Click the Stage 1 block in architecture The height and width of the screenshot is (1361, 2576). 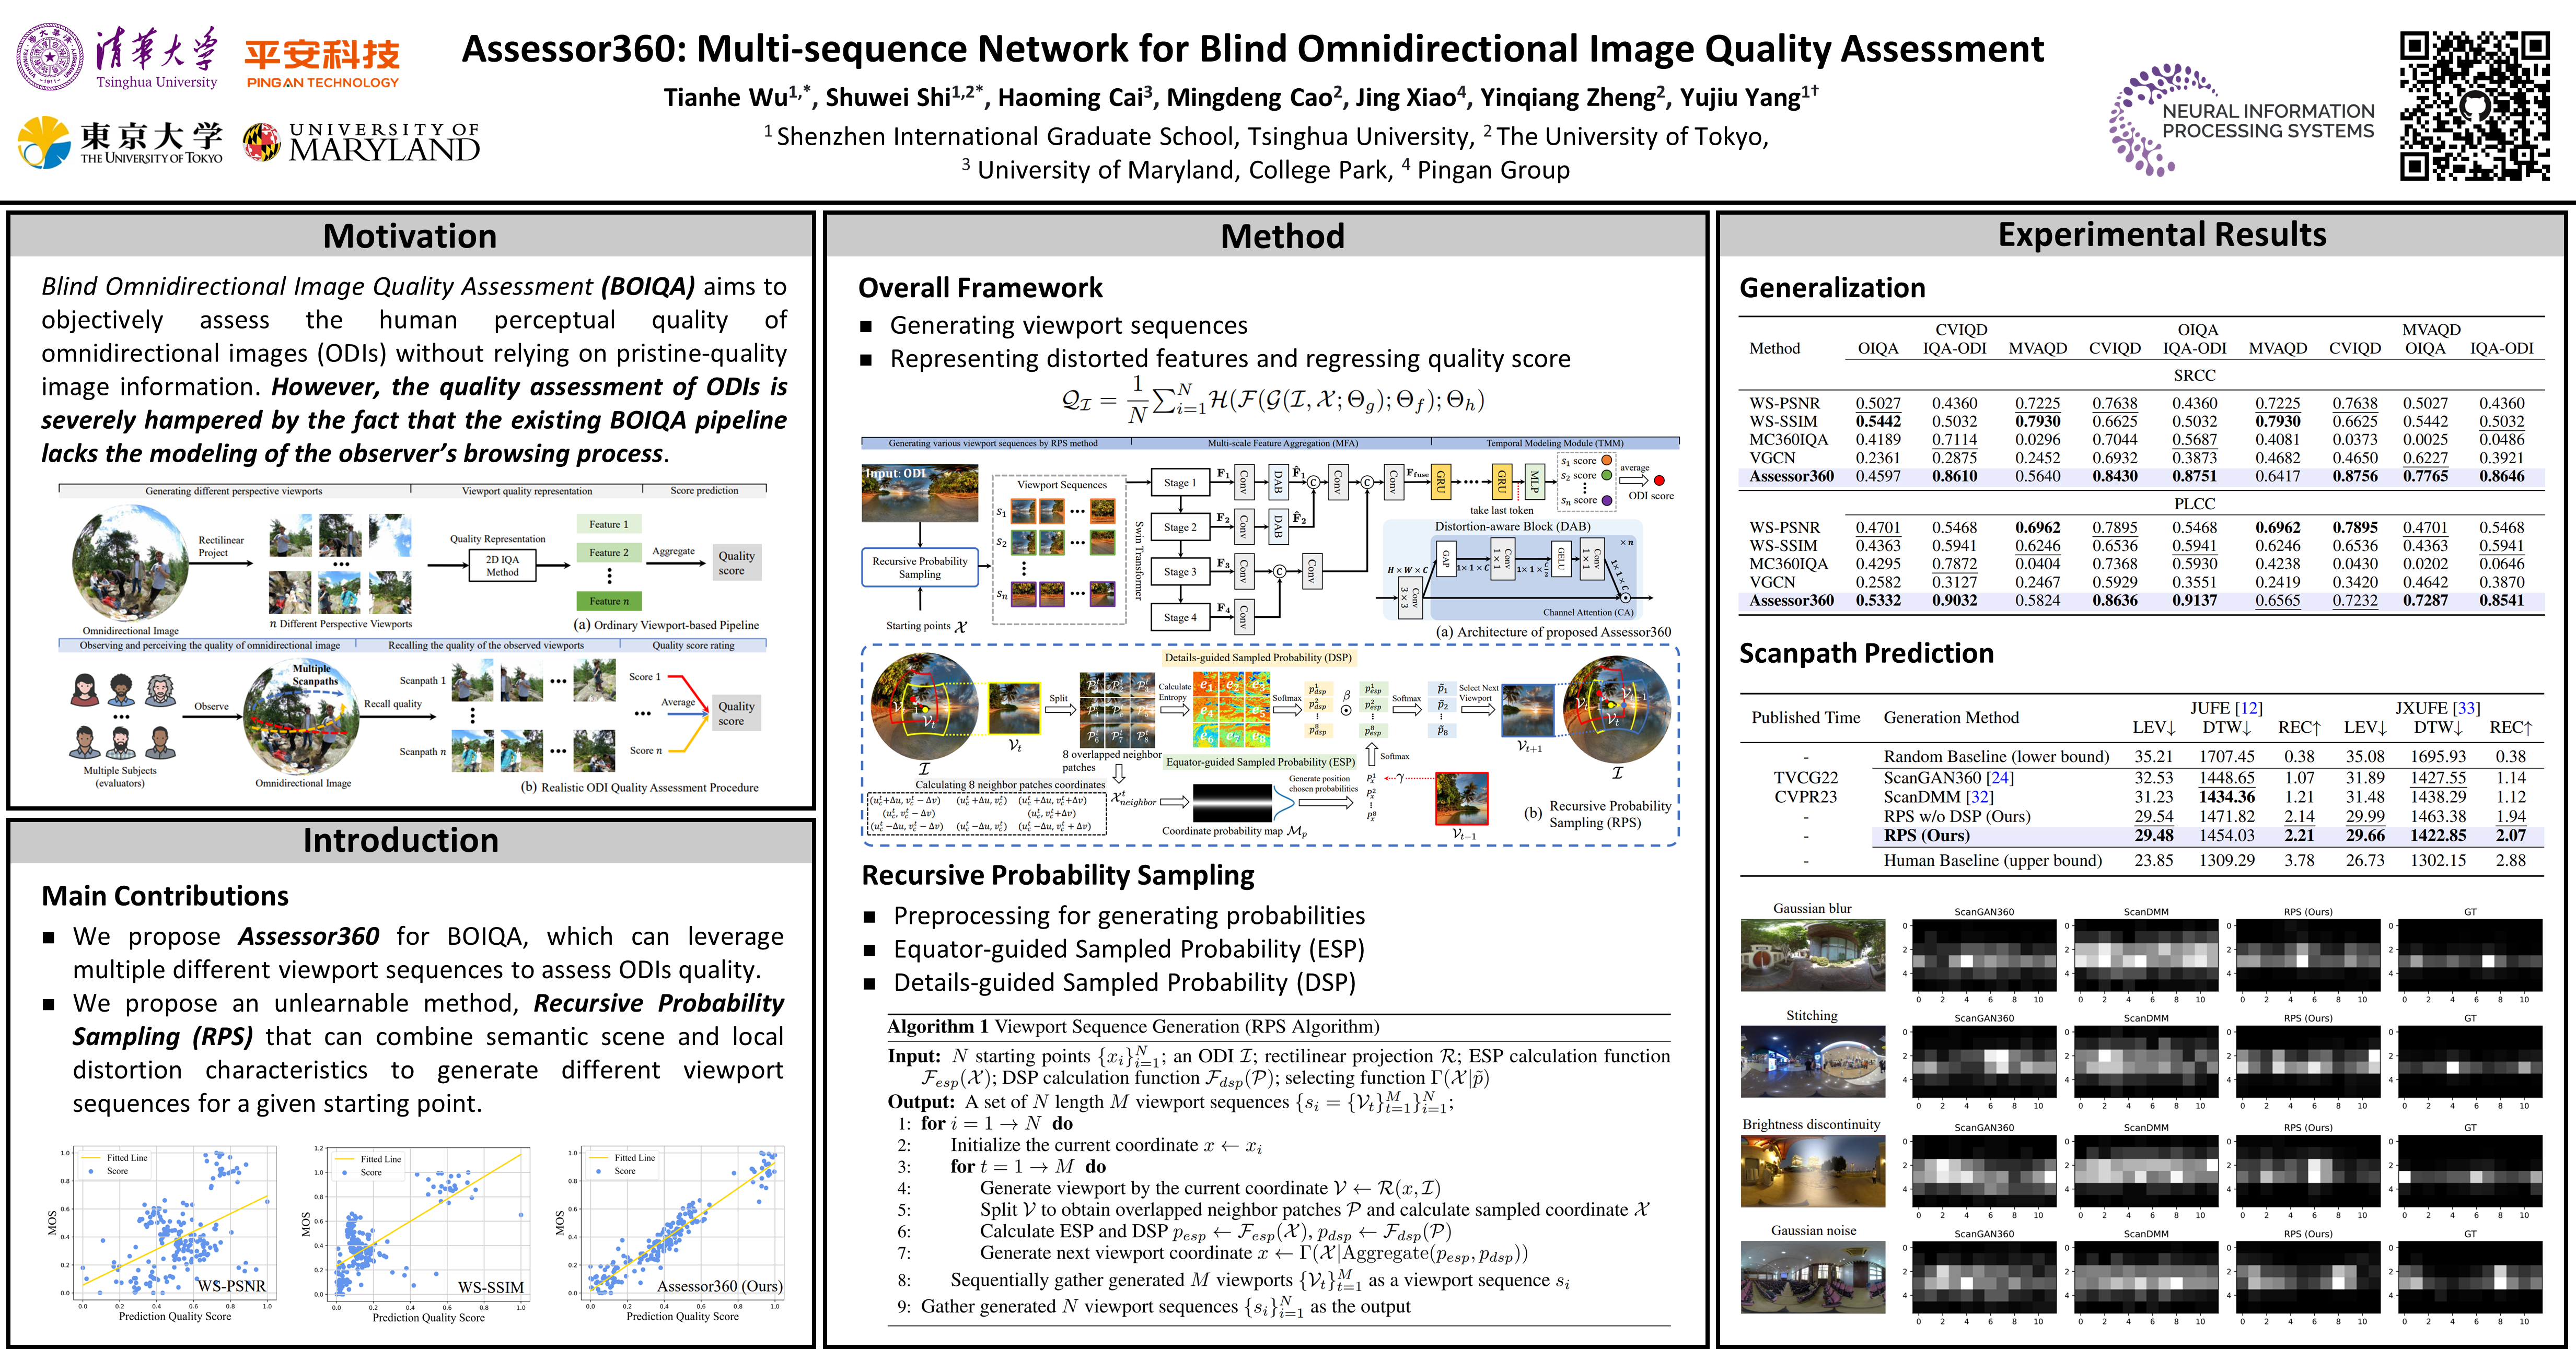(1180, 483)
